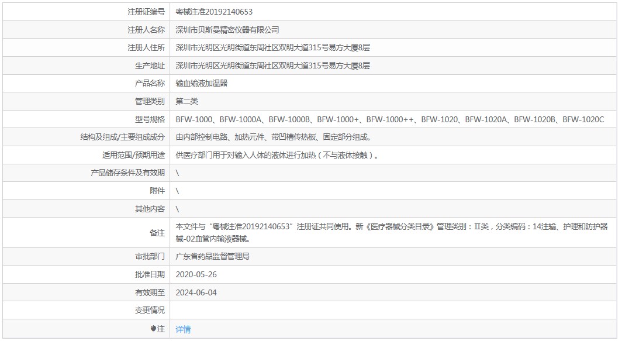Click the 注册证编号 label cell

[x=87, y=12]
